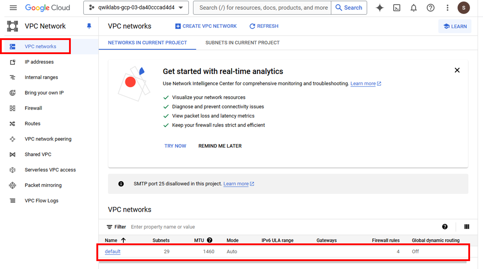Open IP addresses page
This screenshot has height=269, width=483.
(39, 62)
